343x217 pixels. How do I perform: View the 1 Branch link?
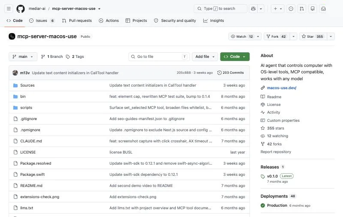(x=52, y=57)
